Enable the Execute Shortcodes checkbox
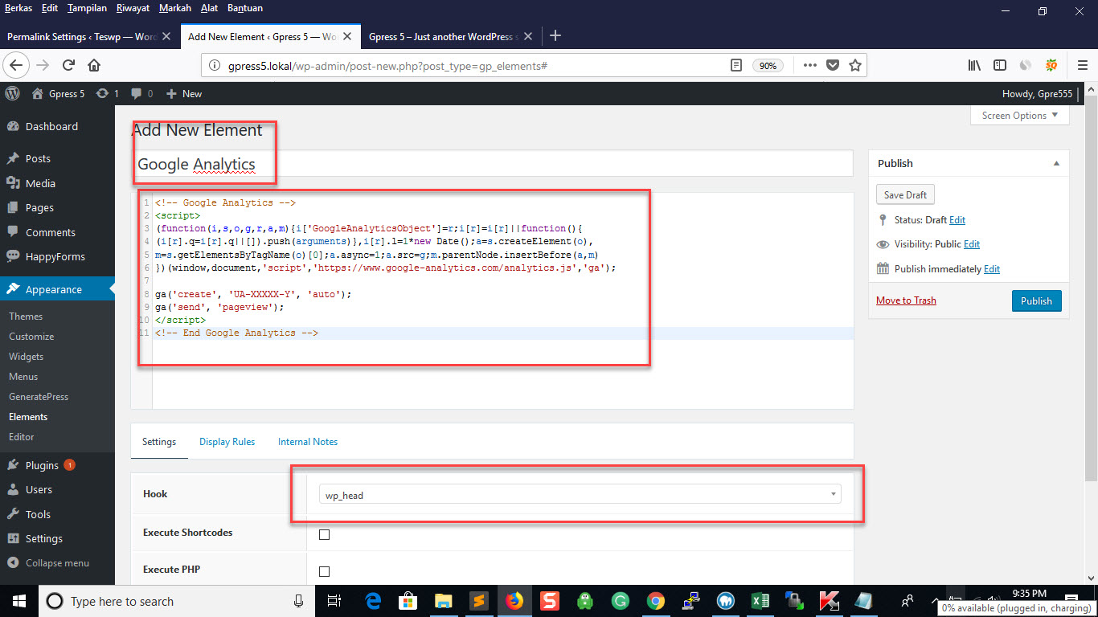Screen dimensions: 1098x617 point(325,534)
